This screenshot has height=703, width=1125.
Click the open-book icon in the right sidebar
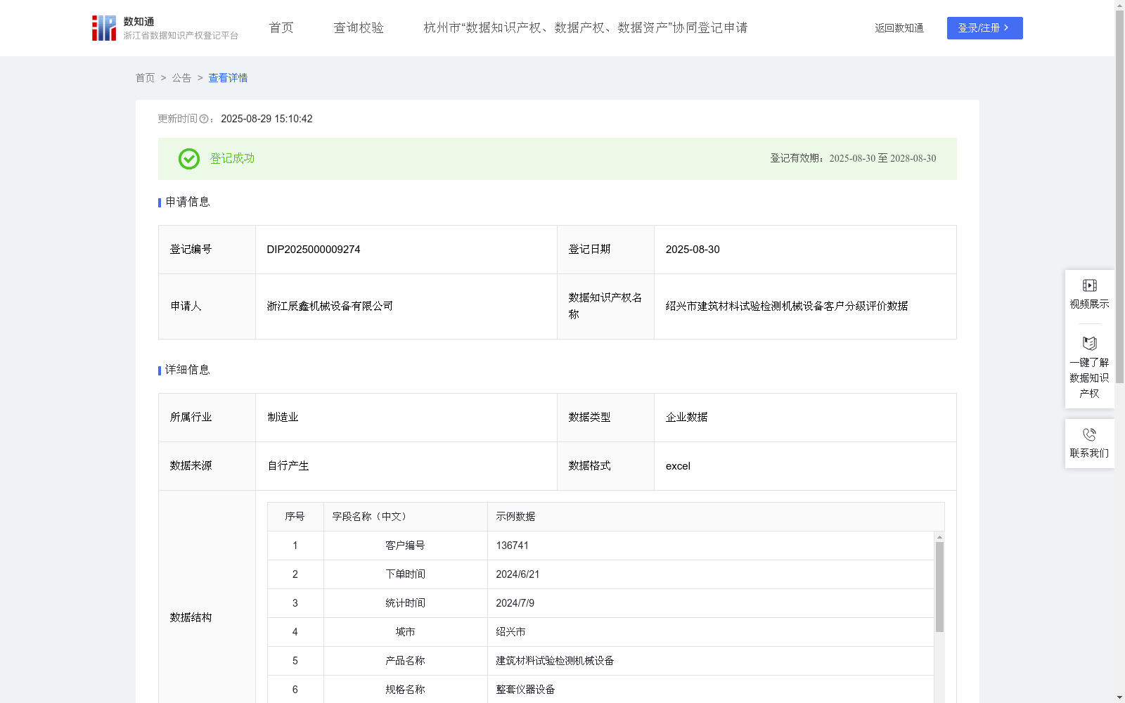(1088, 344)
